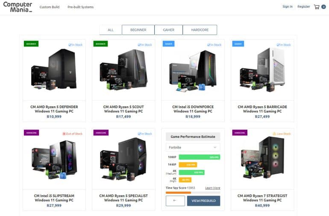
Task: Click the R27,999 price
Action: tap(54, 205)
